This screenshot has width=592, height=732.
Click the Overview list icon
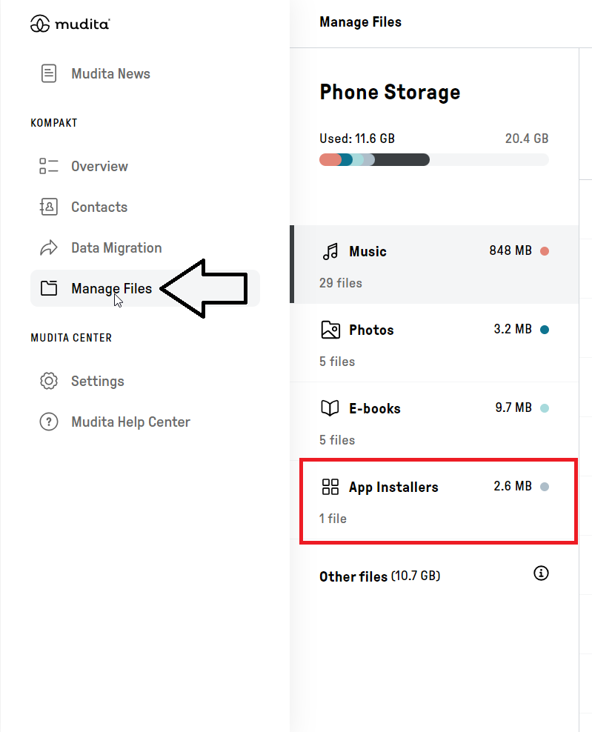tap(49, 166)
